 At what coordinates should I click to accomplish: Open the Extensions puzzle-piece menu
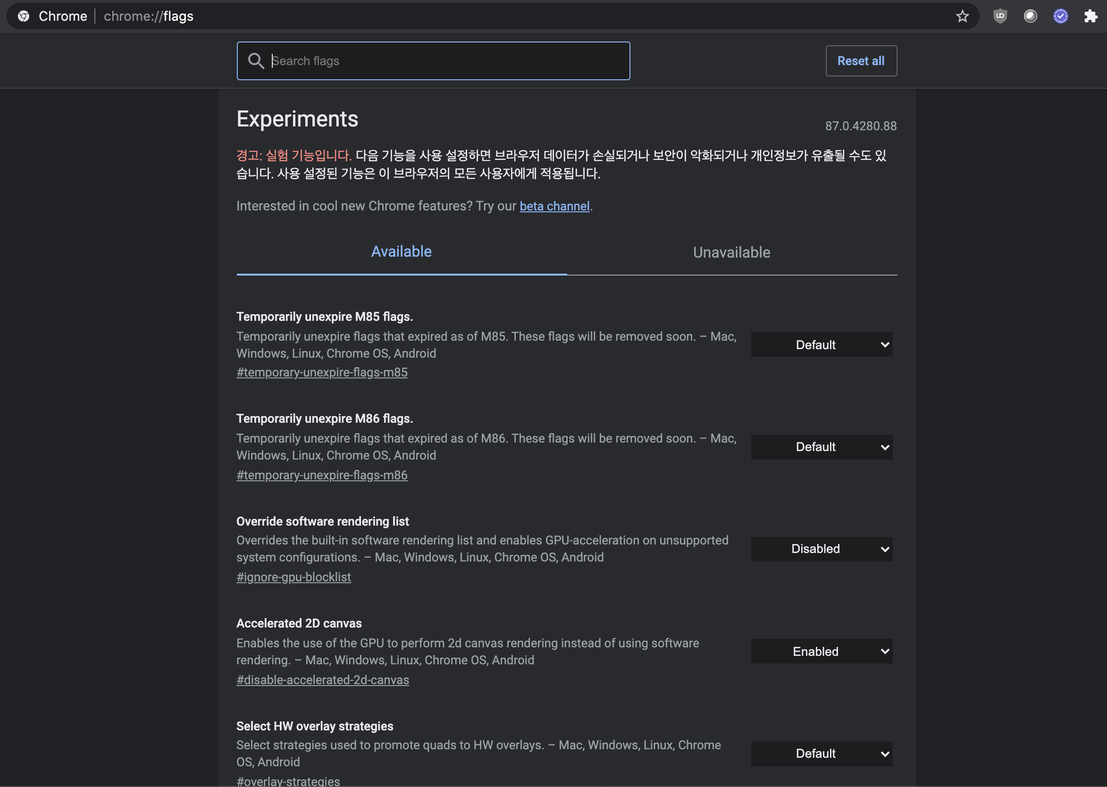(x=1090, y=17)
